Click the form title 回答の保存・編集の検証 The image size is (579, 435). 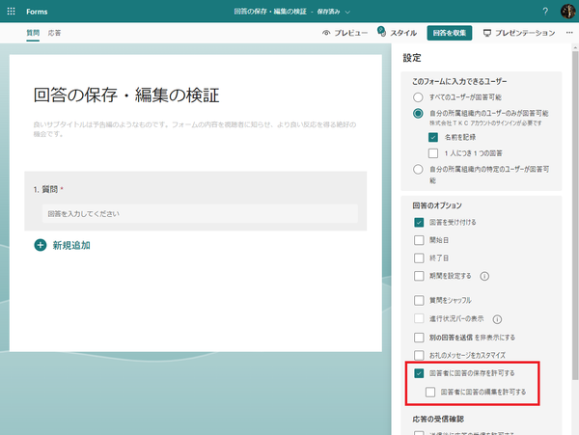(x=126, y=95)
